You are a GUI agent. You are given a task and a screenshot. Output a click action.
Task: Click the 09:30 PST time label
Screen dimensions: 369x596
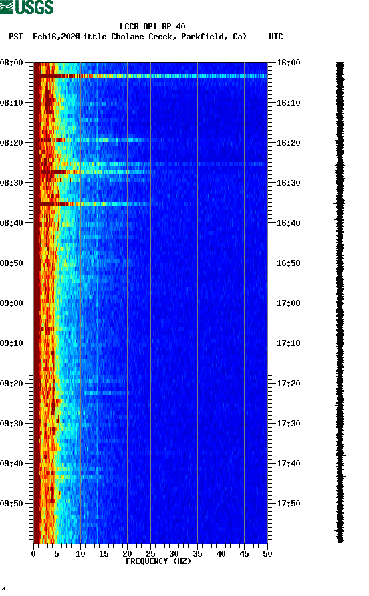point(11,424)
